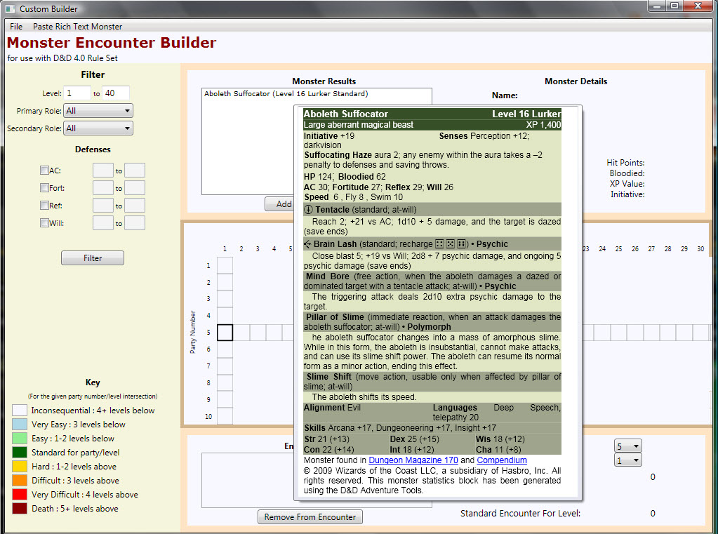
Task: Click the Fort maximum value field
Action: [x=135, y=188]
